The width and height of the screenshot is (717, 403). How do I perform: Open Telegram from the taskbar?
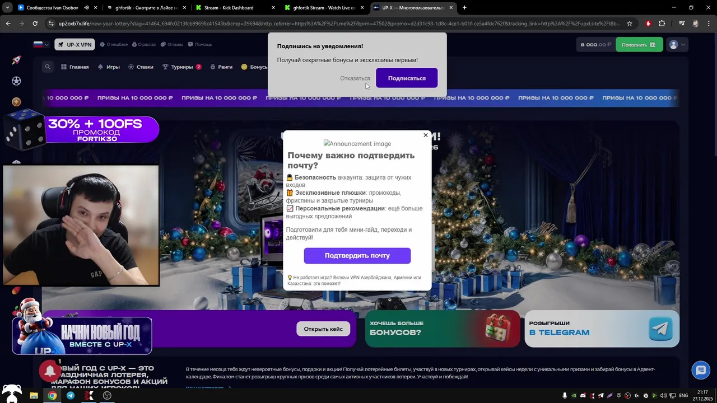tap(71, 396)
